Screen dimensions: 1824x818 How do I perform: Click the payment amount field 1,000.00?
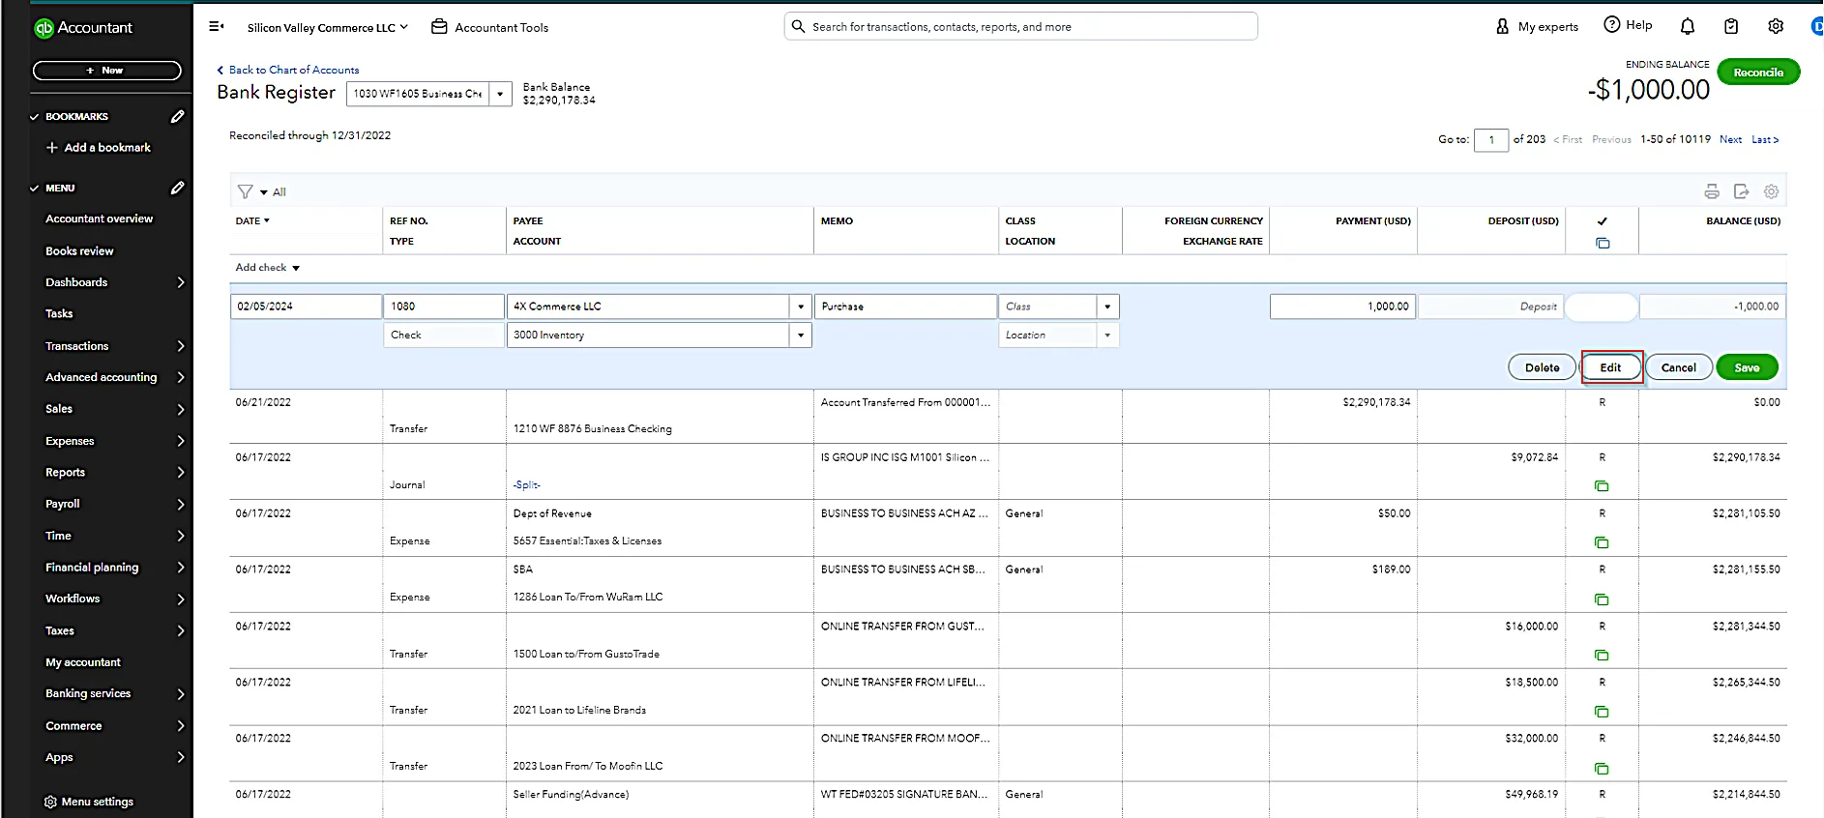tap(1342, 307)
